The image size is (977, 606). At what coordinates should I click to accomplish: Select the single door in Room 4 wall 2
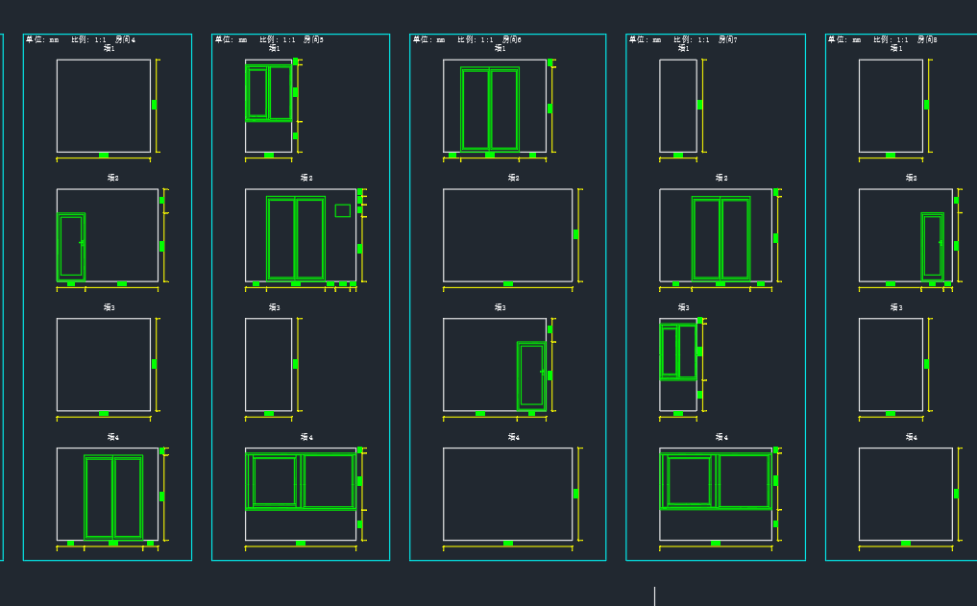[x=71, y=247]
